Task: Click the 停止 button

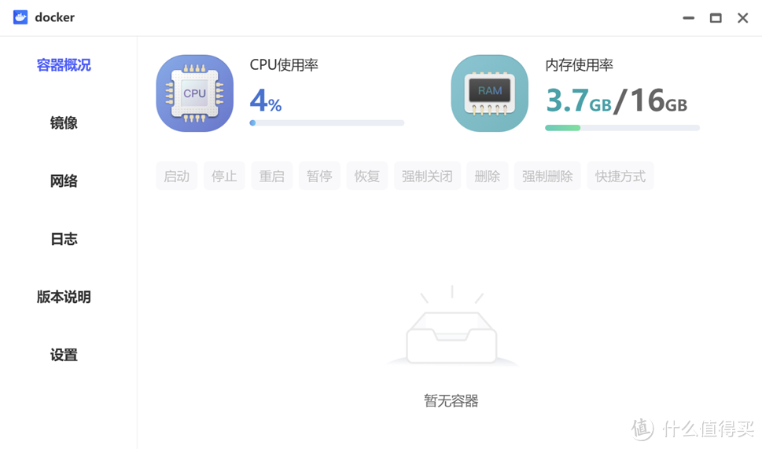Action: point(224,176)
